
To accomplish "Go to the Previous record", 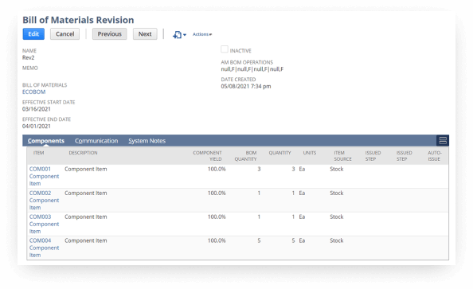I will (110, 34).
